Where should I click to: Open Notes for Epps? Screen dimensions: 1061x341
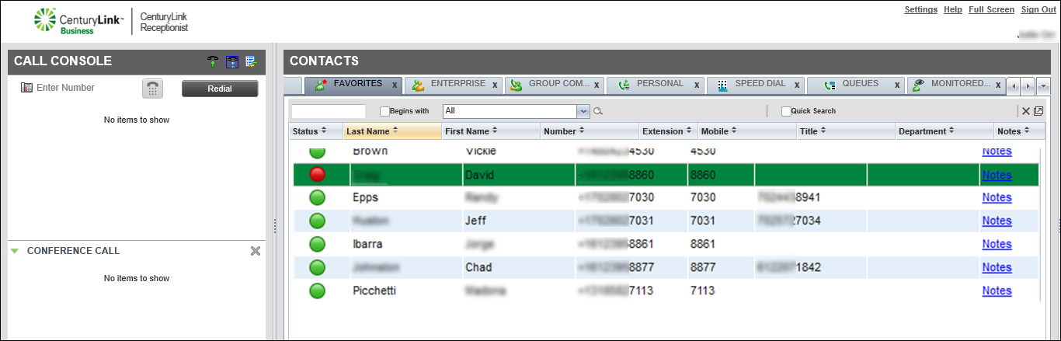click(997, 197)
